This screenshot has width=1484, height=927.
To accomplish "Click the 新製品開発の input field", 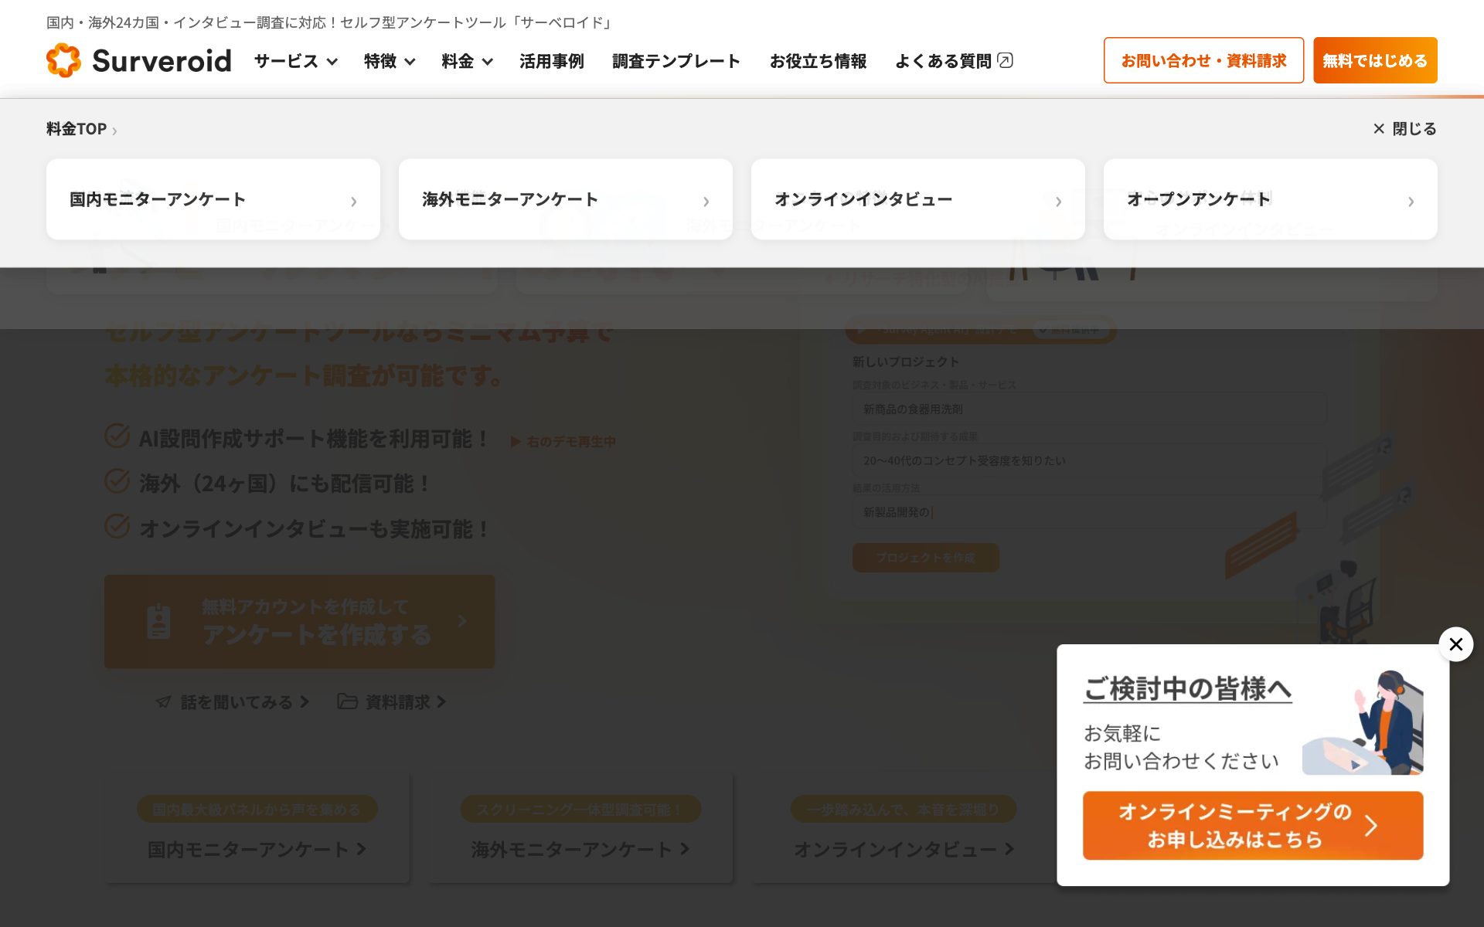I will coord(1089,512).
